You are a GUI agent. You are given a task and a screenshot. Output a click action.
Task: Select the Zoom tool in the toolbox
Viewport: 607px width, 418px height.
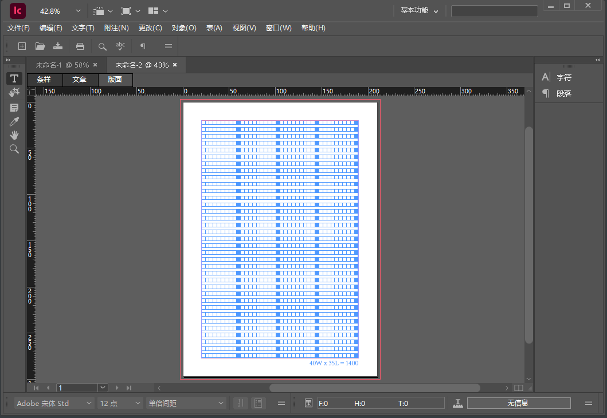(x=14, y=149)
